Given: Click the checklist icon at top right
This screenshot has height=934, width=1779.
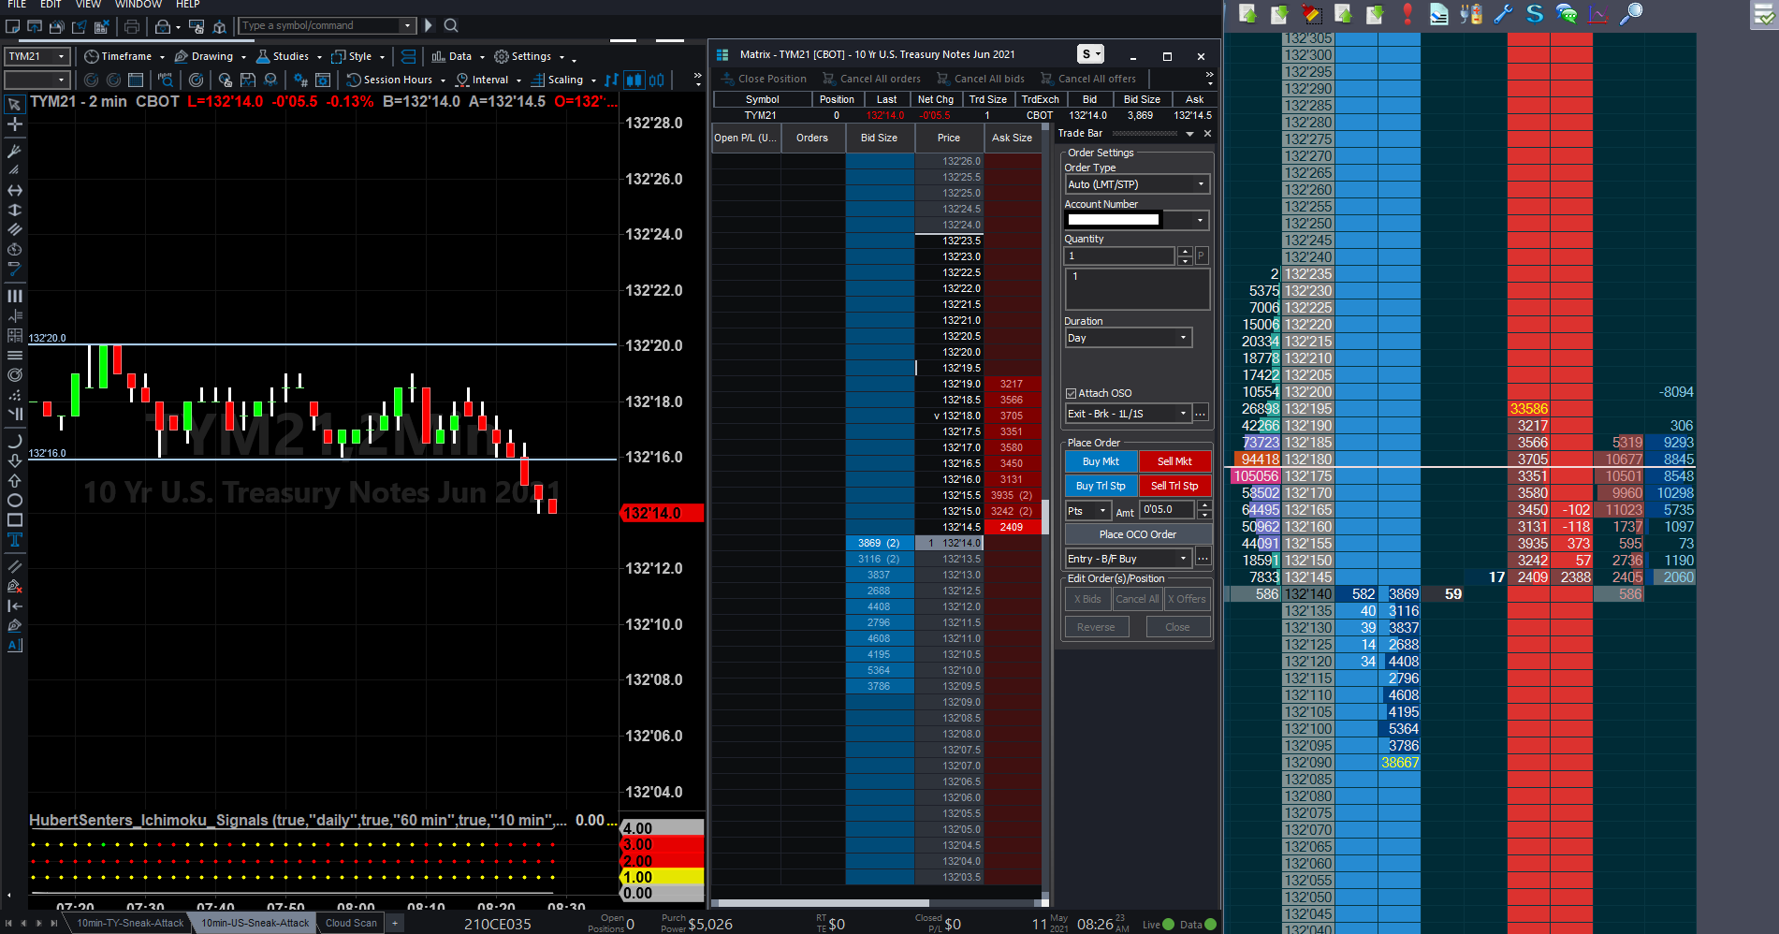Looking at the screenshot, I should pos(1764,13).
